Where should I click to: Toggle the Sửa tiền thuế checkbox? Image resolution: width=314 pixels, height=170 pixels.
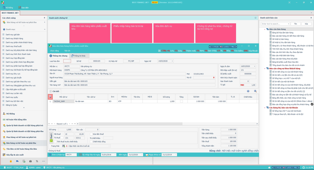(91, 134)
